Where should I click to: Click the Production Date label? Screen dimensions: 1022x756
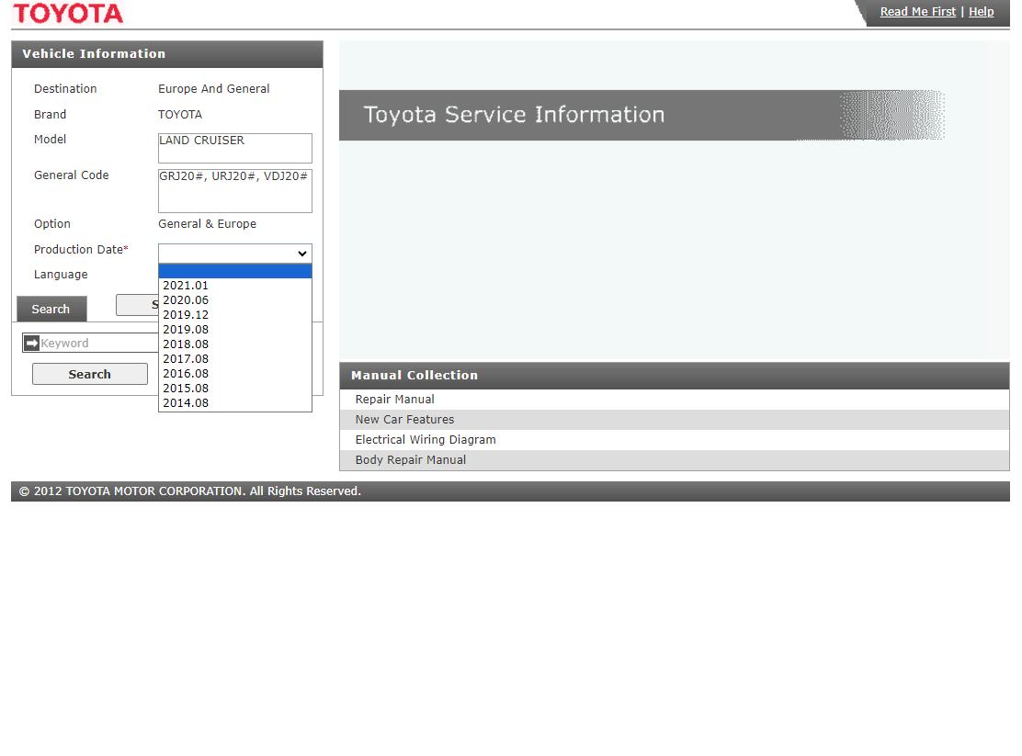click(81, 250)
